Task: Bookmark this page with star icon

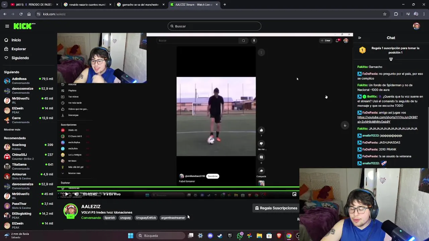Action: (385, 14)
